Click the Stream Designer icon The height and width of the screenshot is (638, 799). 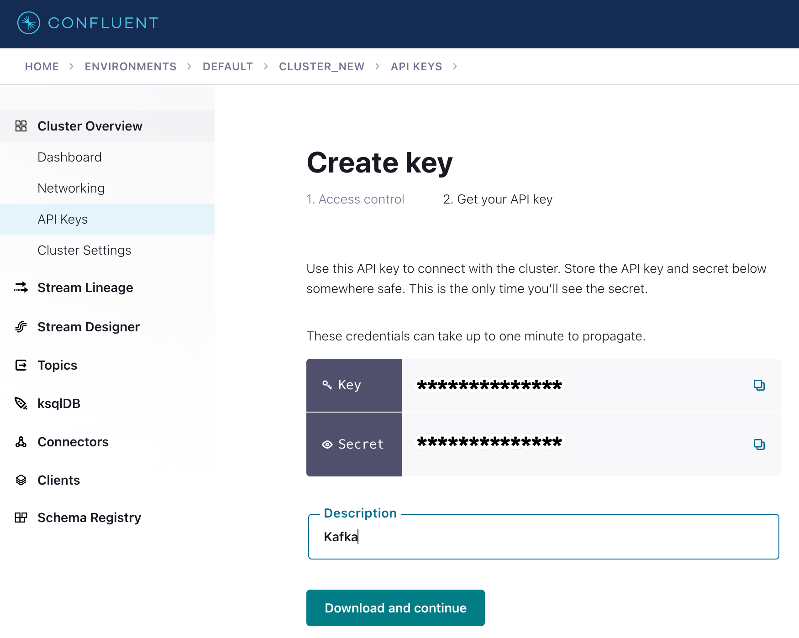pos(21,327)
